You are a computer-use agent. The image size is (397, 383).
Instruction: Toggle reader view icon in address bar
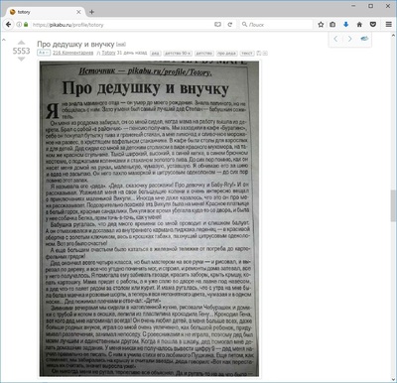[x=217, y=25]
